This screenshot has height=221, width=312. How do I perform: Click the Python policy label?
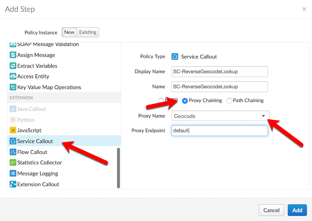click(x=26, y=120)
